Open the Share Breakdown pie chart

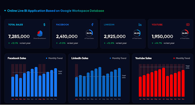[40, 34]
